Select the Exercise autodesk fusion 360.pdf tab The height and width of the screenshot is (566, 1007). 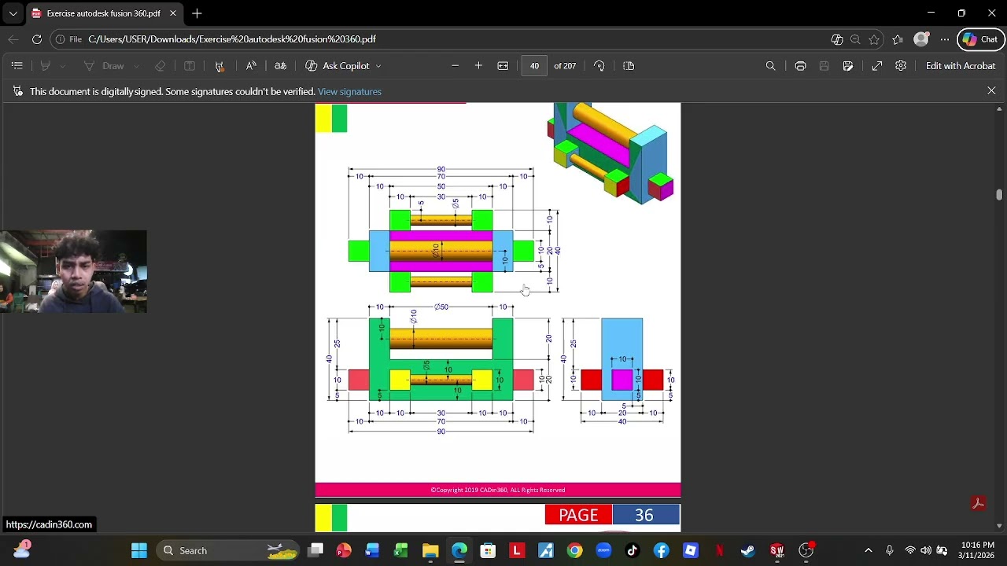102,13
